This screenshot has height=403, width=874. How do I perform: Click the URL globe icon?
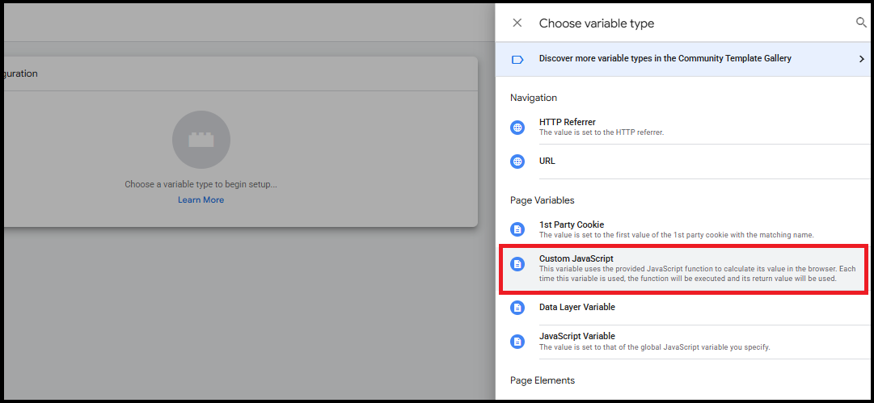pos(517,162)
